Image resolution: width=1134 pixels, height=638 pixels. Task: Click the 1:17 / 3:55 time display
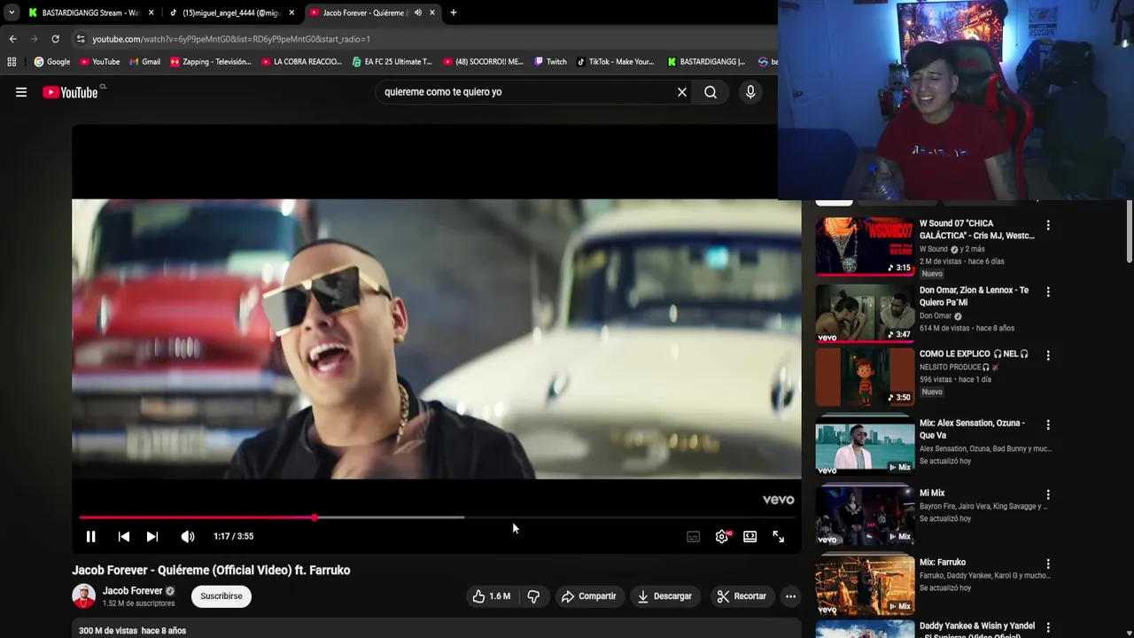(x=234, y=536)
